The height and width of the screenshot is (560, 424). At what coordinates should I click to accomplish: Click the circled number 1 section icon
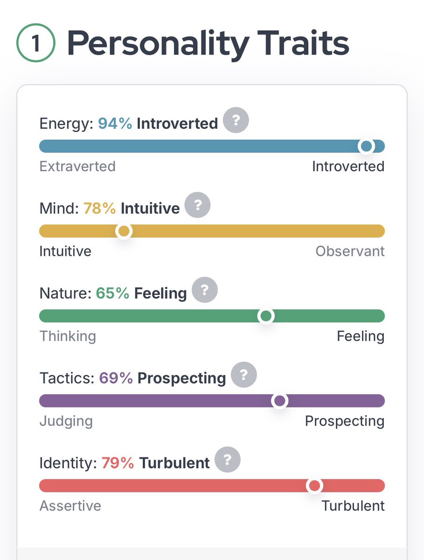36,43
